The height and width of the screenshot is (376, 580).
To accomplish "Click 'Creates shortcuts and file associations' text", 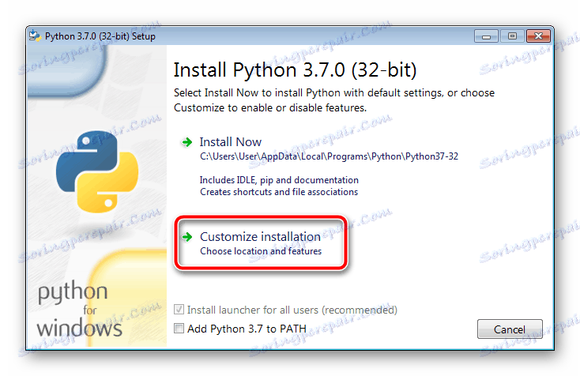I will click(x=279, y=192).
